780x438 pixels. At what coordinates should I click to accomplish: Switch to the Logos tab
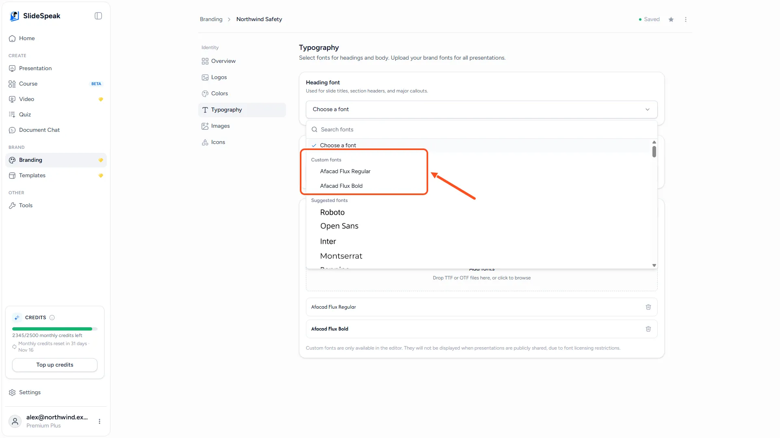(242, 77)
